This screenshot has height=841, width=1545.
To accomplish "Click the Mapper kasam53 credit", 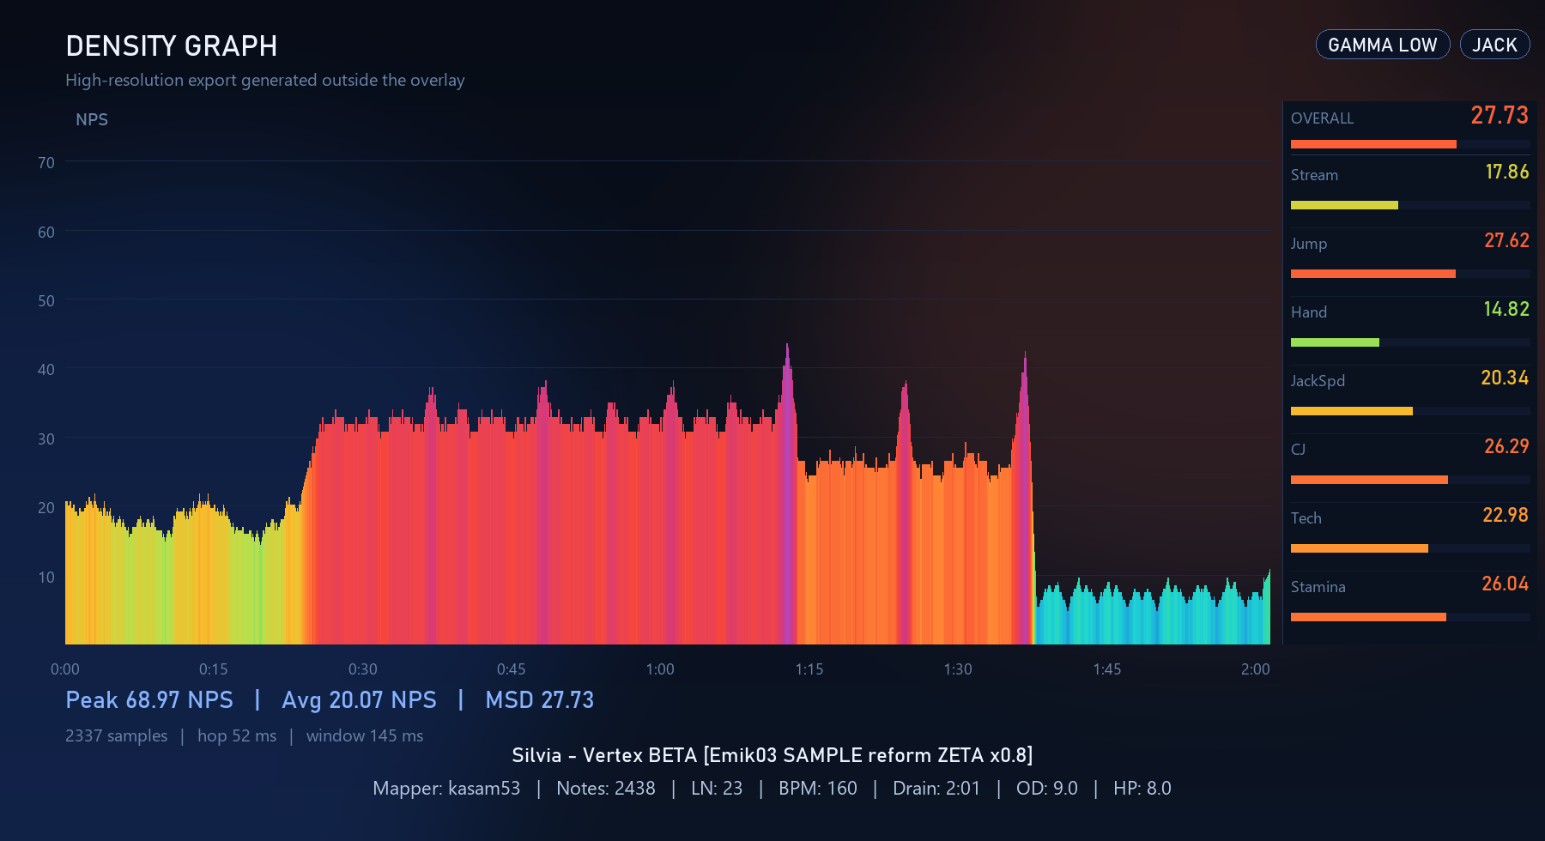I will (446, 788).
